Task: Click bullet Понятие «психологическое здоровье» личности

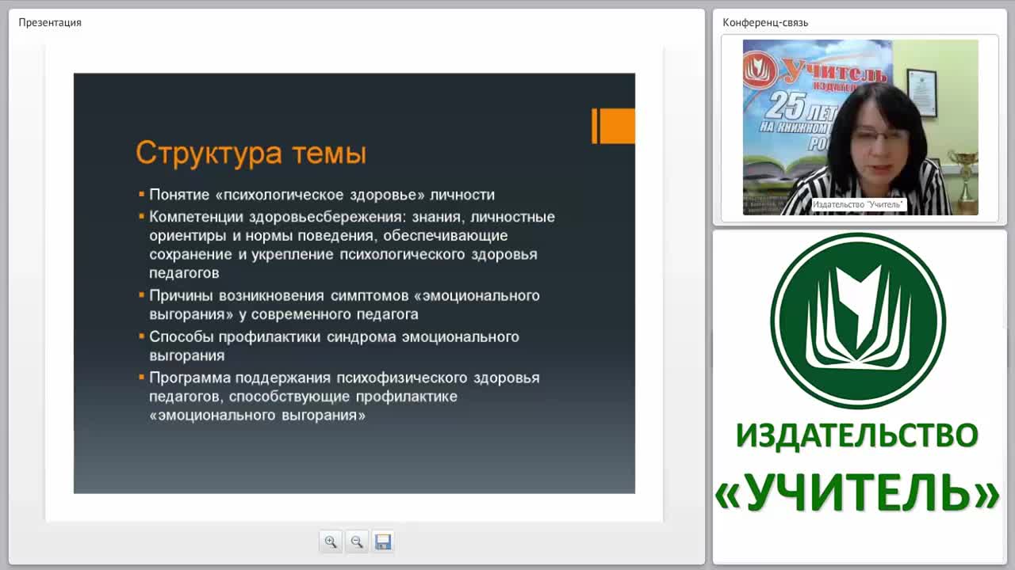Action: point(322,195)
